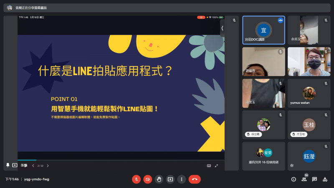Click the present screen button
Image resolution: width=334 pixels, height=188 pixels.
[170, 179]
